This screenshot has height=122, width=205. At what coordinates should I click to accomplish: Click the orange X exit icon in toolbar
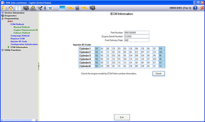pyautogui.click(x=202, y=8)
